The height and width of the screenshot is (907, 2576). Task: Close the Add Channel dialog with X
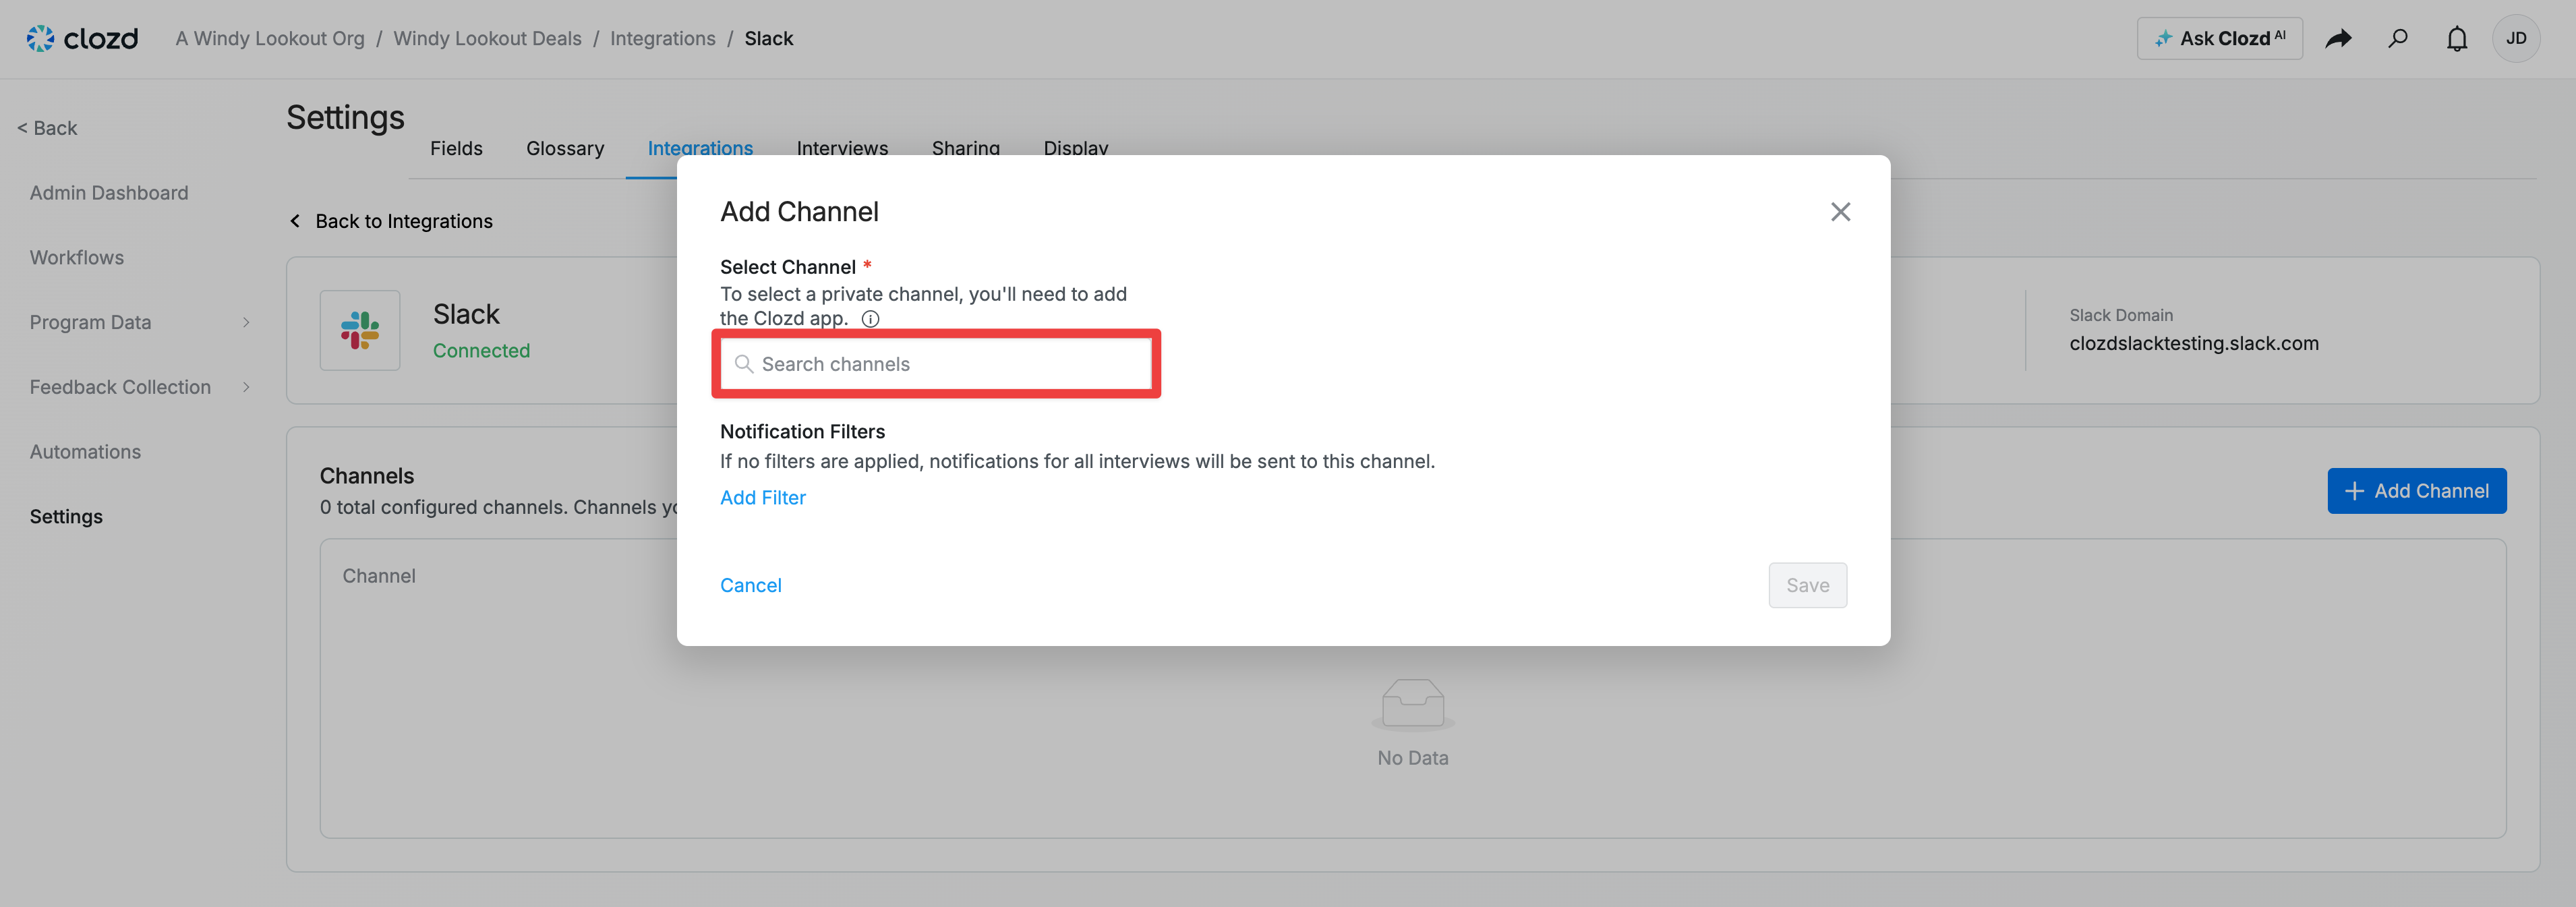pyautogui.click(x=1840, y=212)
